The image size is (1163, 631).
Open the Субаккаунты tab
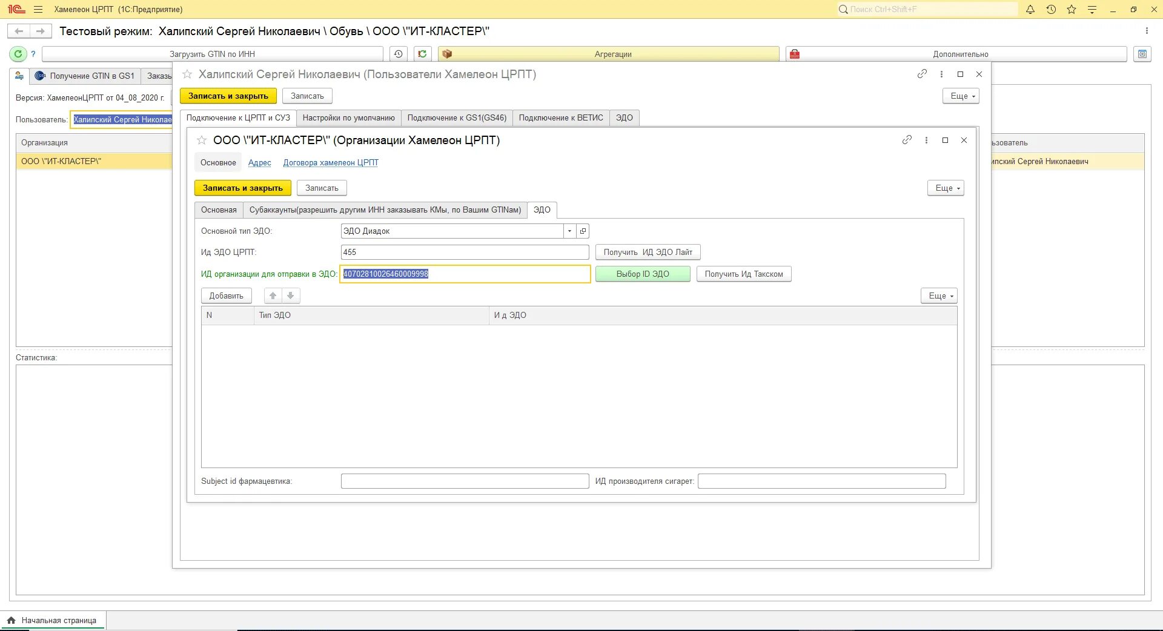[x=385, y=210]
